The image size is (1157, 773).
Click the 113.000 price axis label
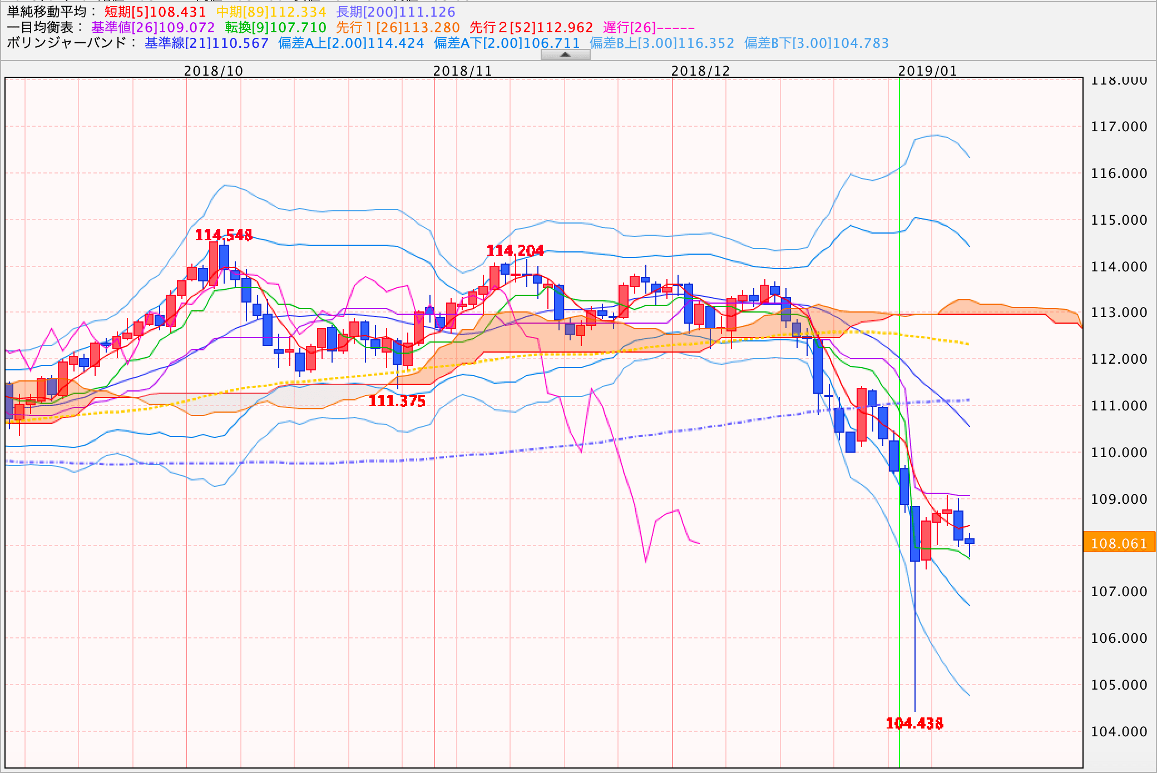point(1119,313)
